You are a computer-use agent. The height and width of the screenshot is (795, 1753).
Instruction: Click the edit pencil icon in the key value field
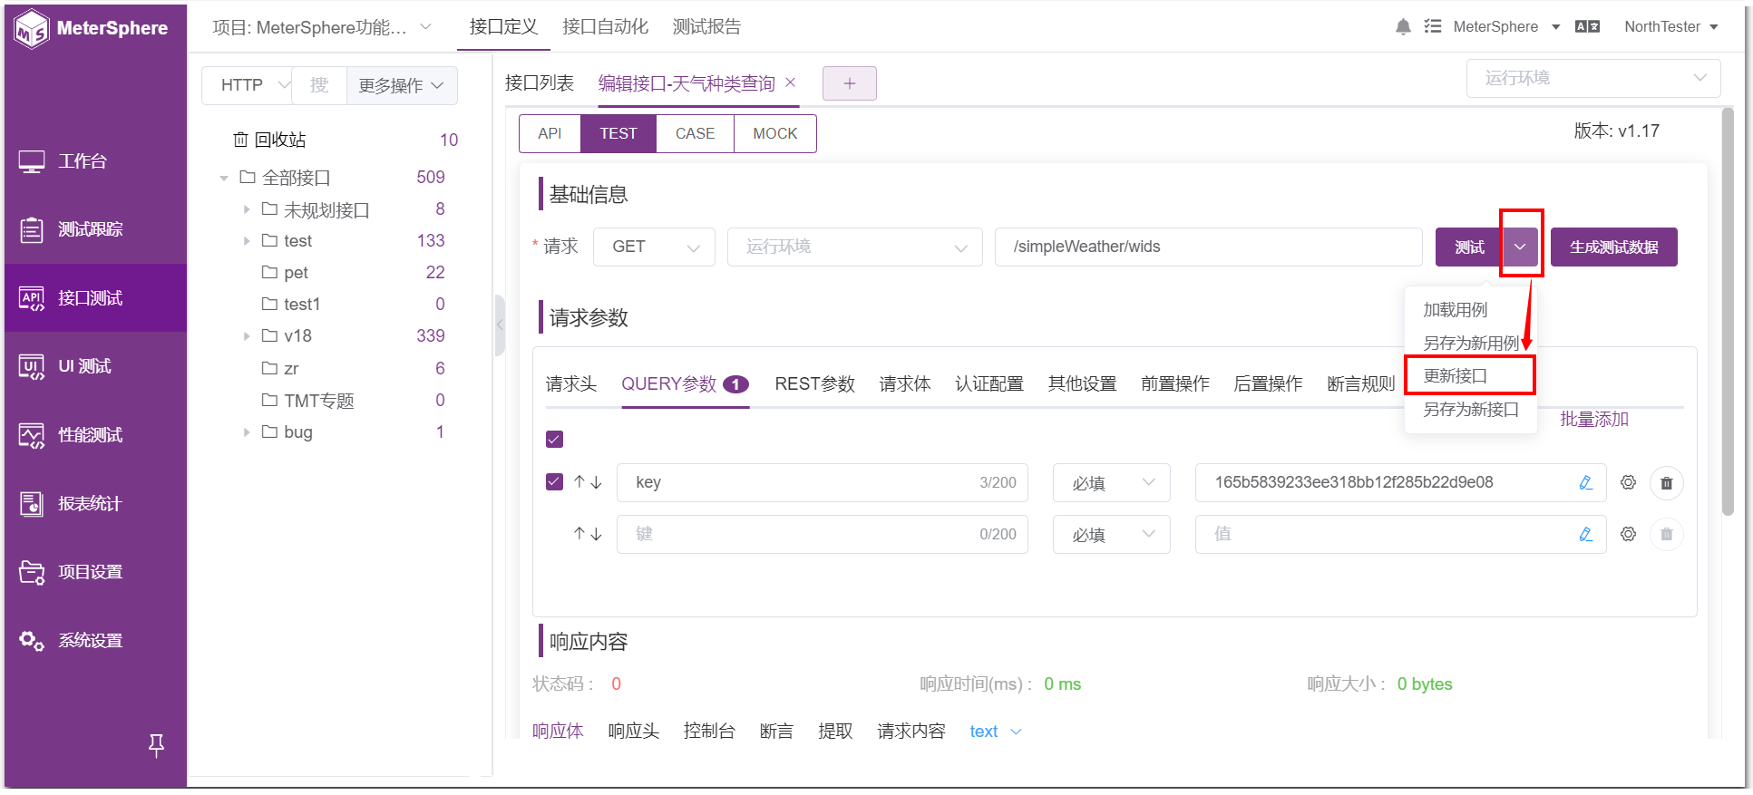[x=1585, y=482]
